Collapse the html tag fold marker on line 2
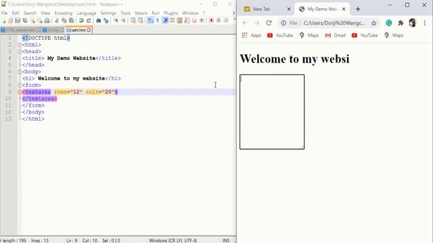 20,45
